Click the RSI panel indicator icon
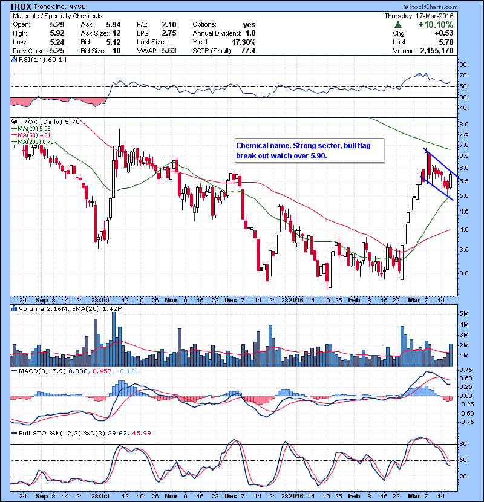The width and height of the screenshot is (484, 502). [14, 59]
